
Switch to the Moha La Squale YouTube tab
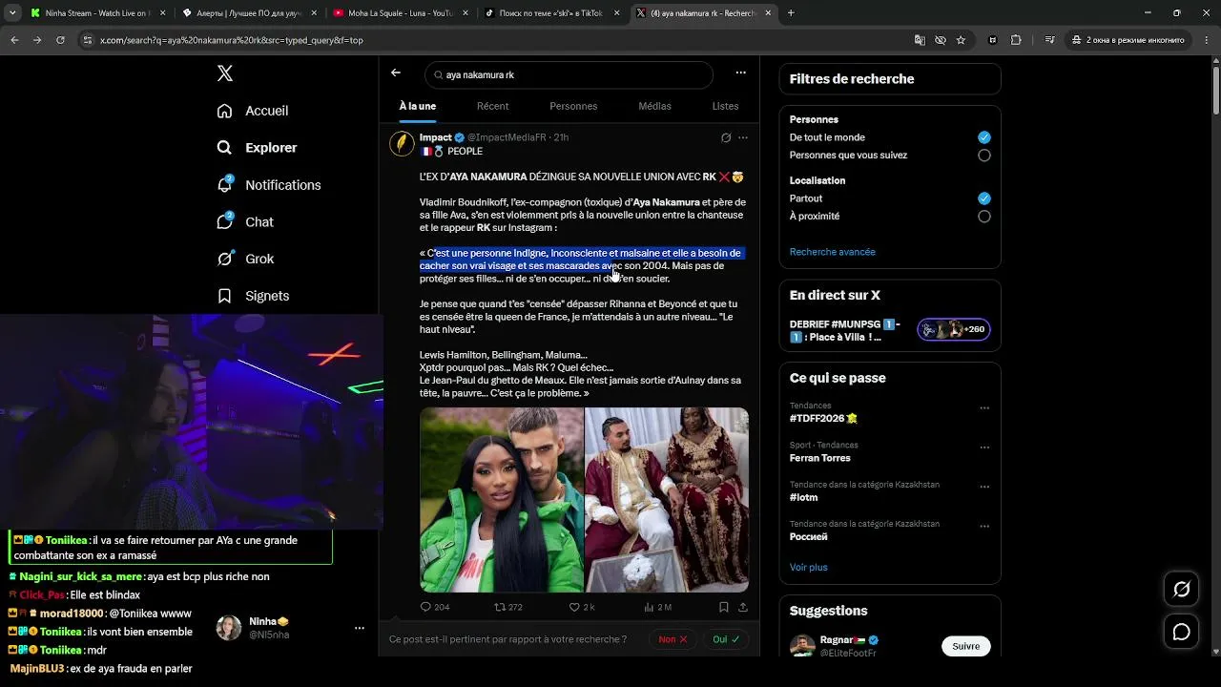400,13
